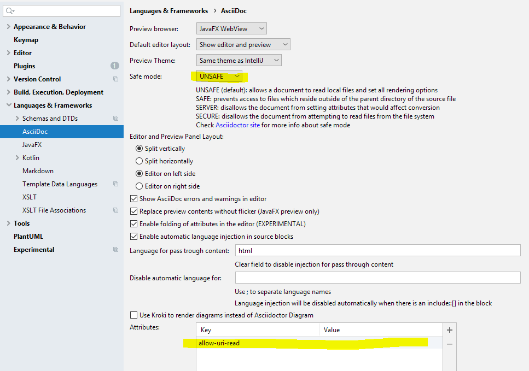The image size is (529, 371).
Task: Open the PlantUML settings page
Action: [x=28, y=237]
